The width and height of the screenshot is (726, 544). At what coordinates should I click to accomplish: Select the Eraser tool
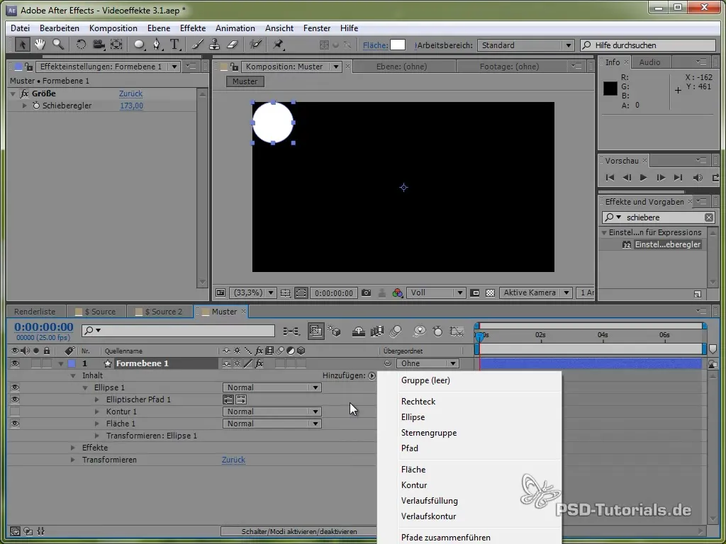click(x=233, y=45)
